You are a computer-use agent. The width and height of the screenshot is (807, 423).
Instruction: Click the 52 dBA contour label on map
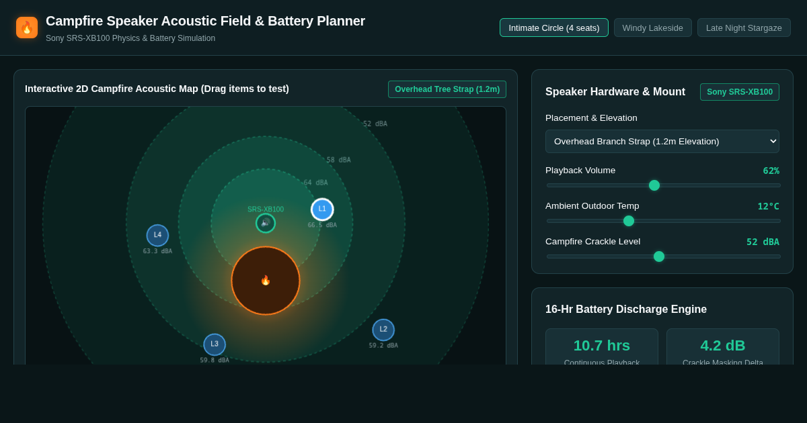coord(375,124)
